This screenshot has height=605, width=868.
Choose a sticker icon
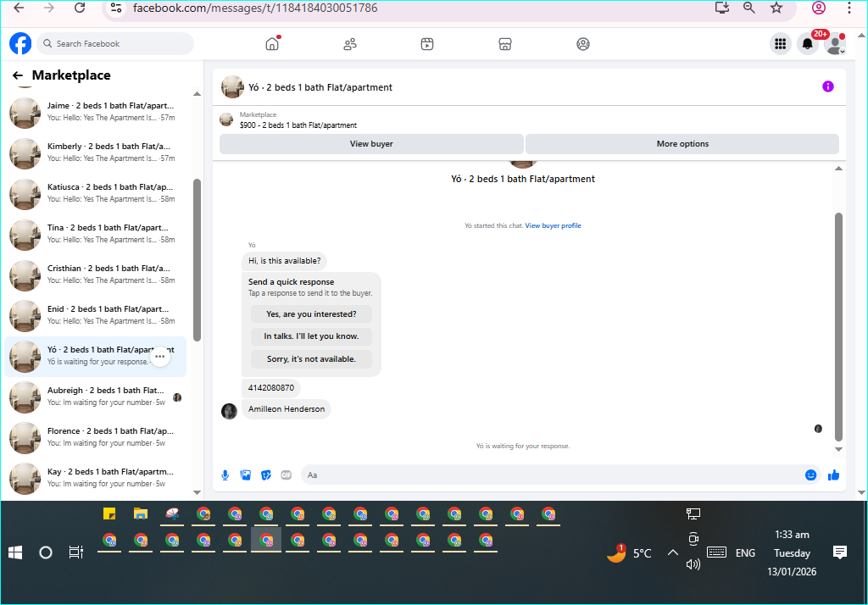coord(266,475)
